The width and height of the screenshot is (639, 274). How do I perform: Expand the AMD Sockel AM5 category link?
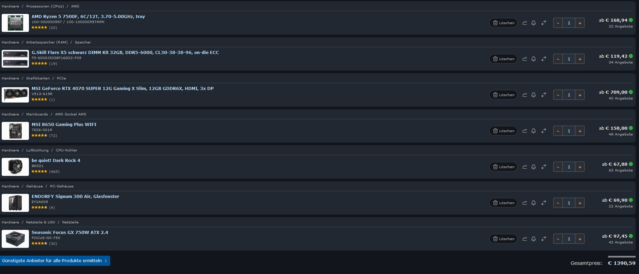click(70, 114)
